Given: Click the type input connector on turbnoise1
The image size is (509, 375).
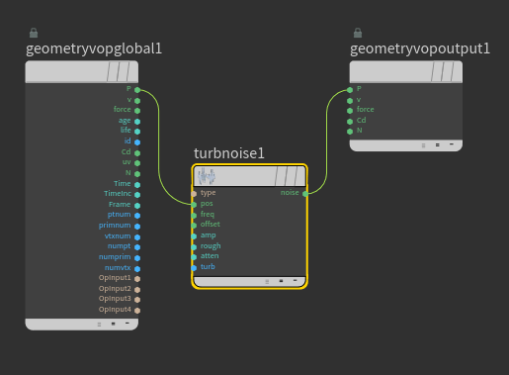Looking at the screenshot, I should (x=194, y=194).
